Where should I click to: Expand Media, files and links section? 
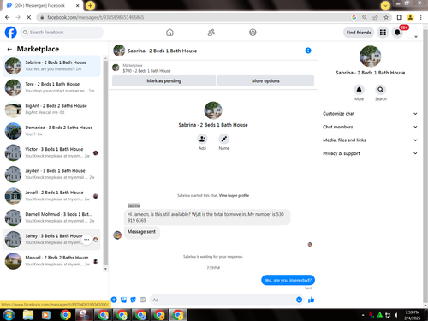pyautogui.click(x=370, y=140)
